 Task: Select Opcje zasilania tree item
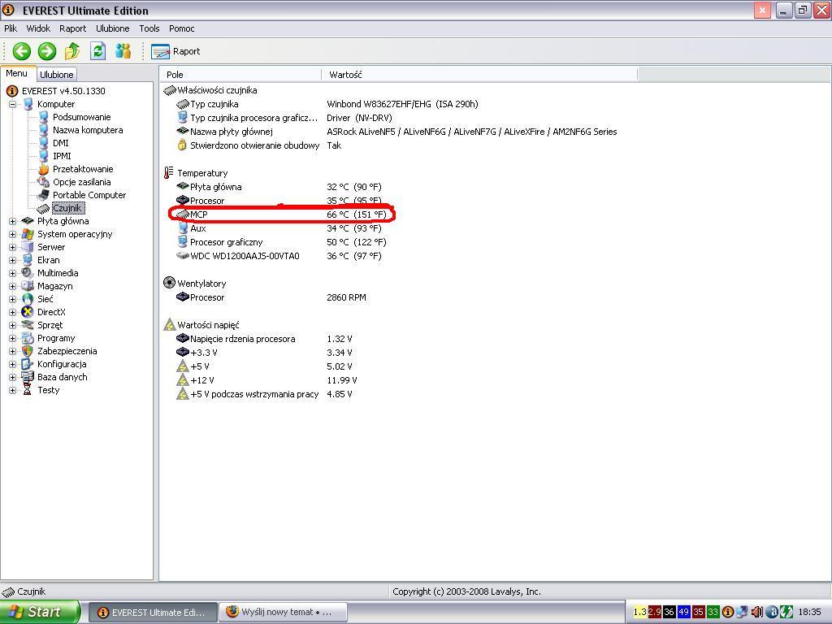point(82,182)
